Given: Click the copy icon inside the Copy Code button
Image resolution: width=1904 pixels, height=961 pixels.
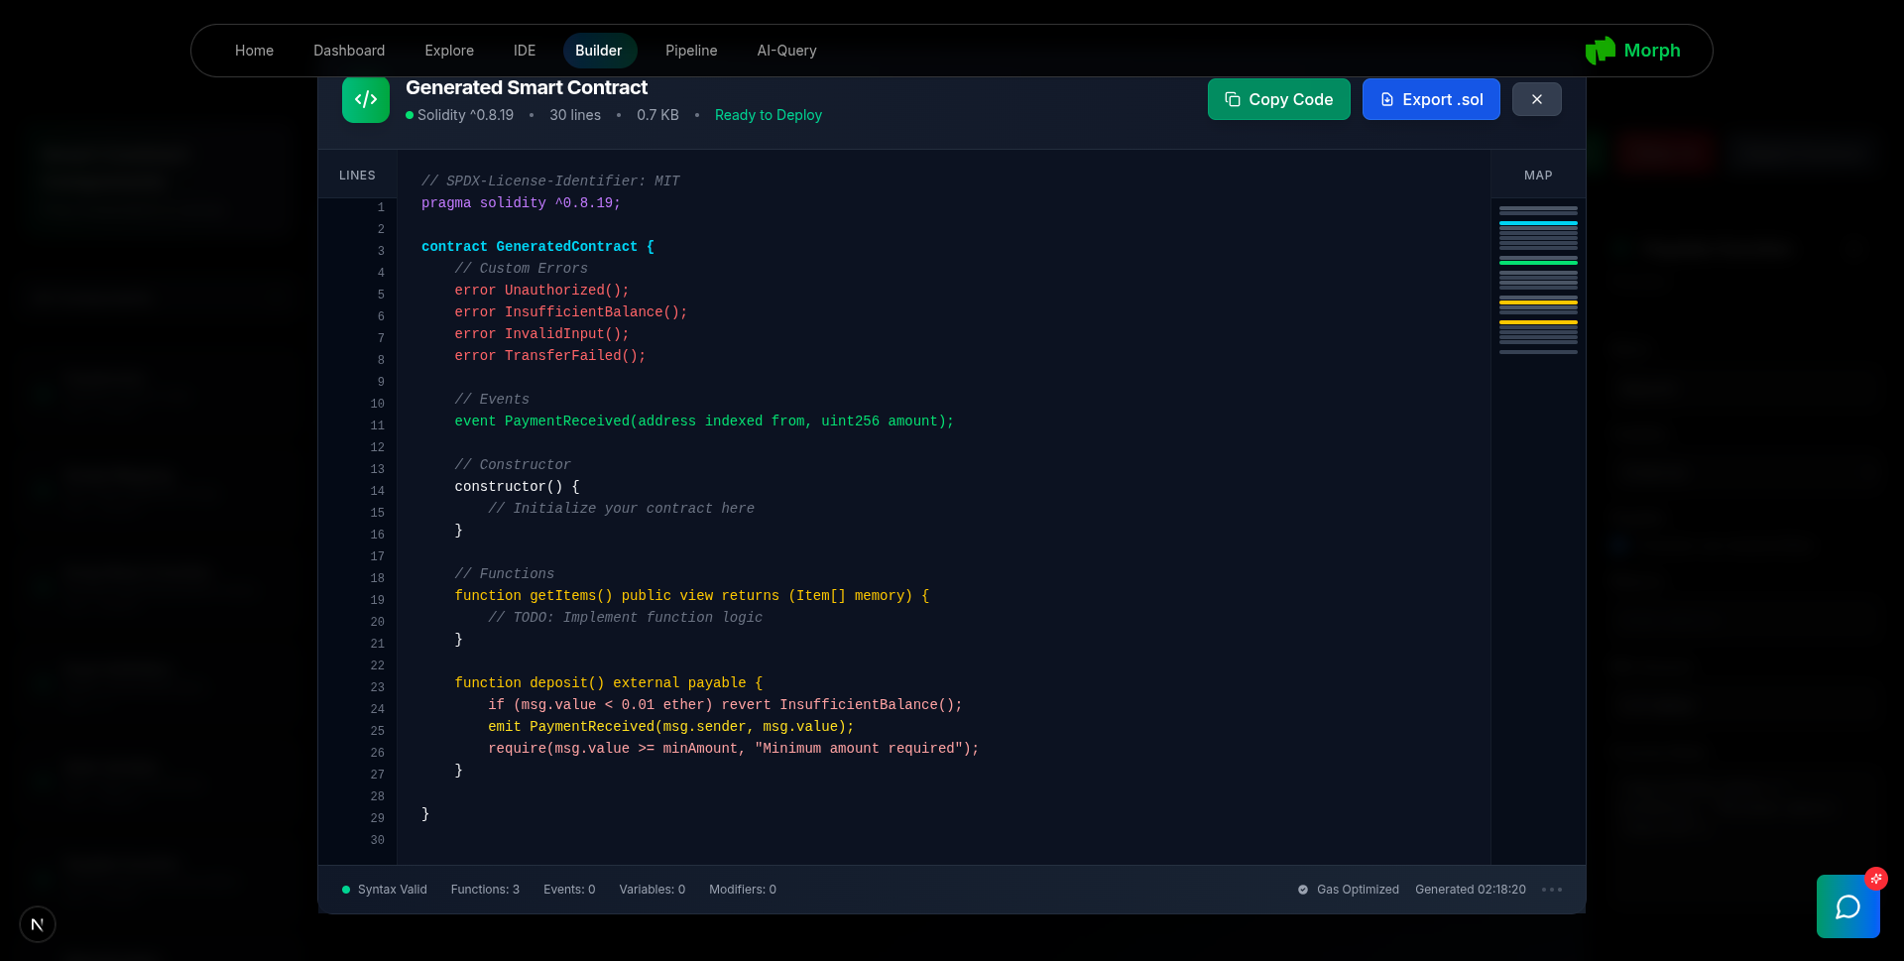Looking at the screenshot, I should (1233, 99).
